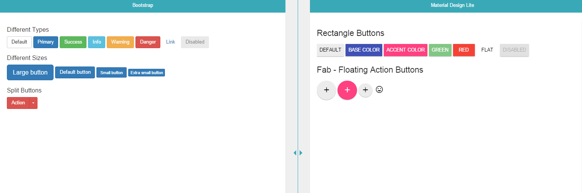Follow the Link styled button

click(171, 42)
